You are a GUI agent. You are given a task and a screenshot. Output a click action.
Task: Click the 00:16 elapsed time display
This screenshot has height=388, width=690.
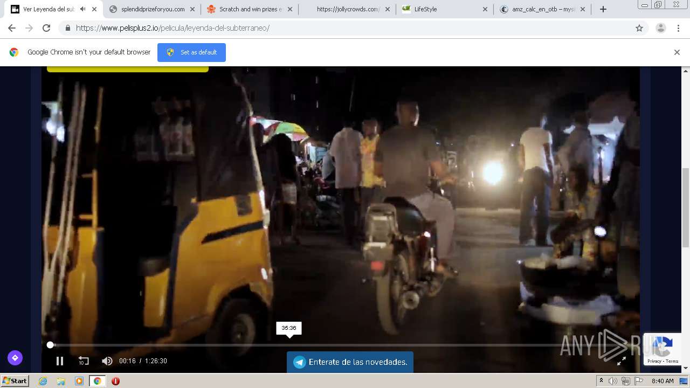127,361
